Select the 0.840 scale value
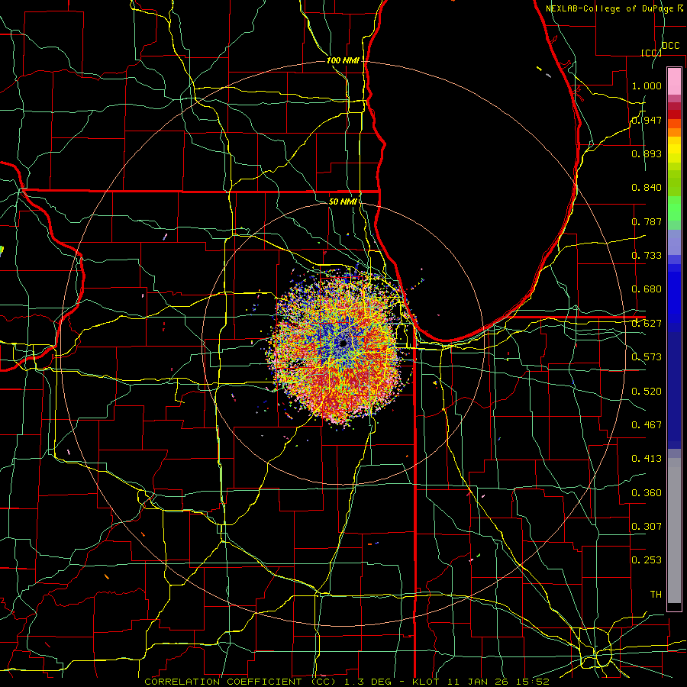The height and width of the screenshot is (687, 687). tap(647, 188)
